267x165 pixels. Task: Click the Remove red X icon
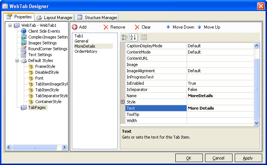(x=106, y=27)
